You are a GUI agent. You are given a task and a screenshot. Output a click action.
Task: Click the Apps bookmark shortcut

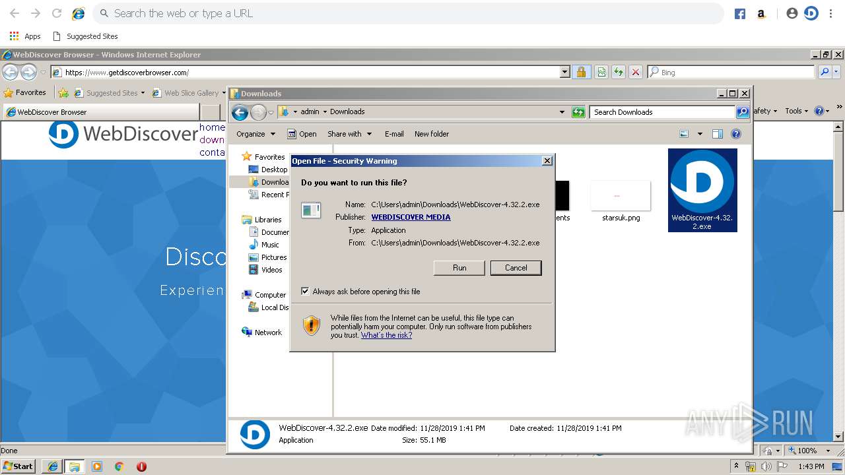pos(25,36)
